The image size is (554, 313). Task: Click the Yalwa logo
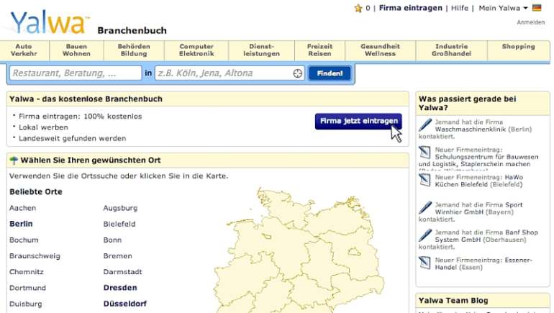point(50,22)
